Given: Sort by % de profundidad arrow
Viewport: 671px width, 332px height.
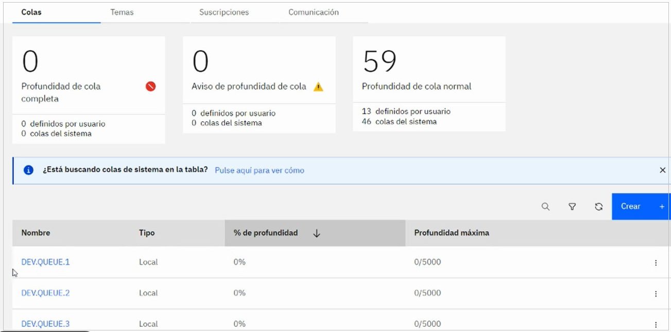Looking at the screenshot, I should pos(317,234).
